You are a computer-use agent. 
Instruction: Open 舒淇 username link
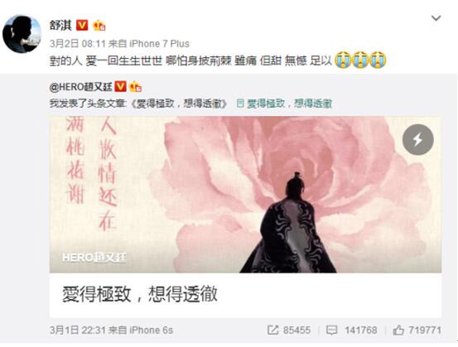[60, 26]
